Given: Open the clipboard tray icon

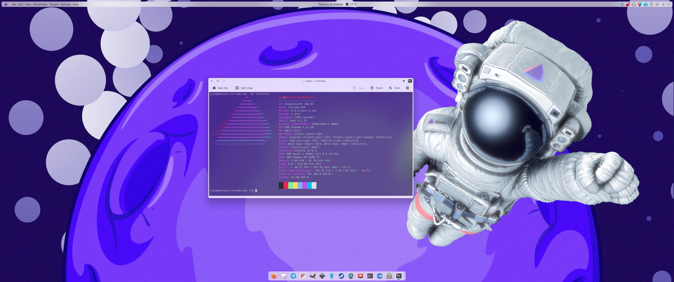Looking at the screenshot, I should [652, 5].
